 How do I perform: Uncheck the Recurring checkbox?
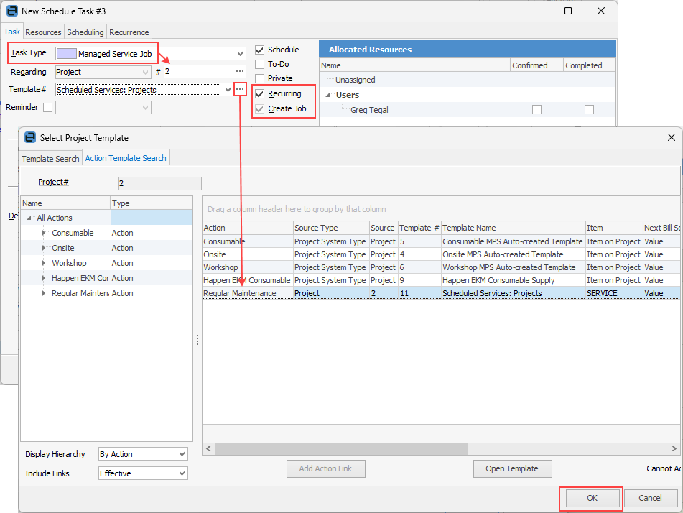(260, 93)
